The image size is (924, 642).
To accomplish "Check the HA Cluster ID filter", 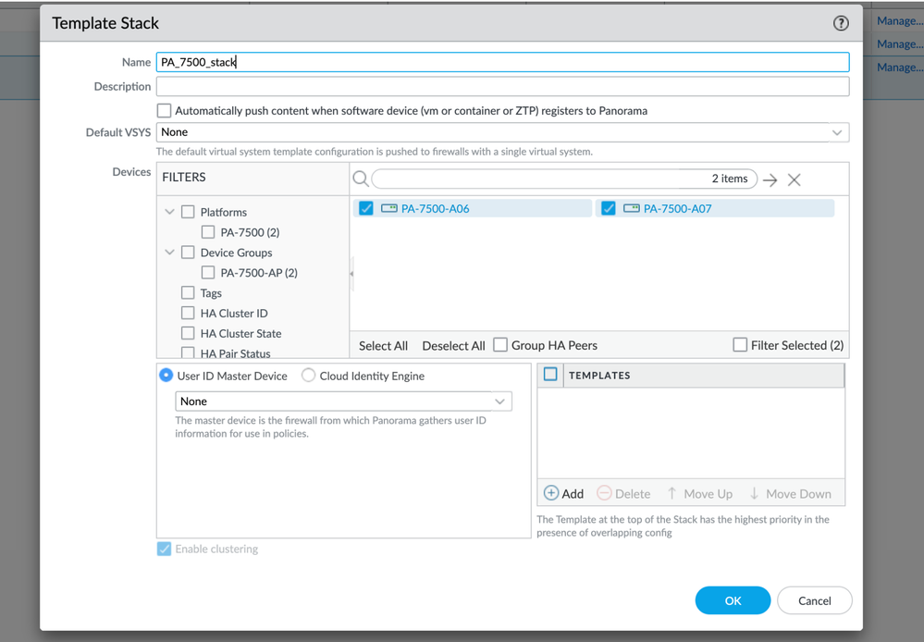I will click(188, 313).
